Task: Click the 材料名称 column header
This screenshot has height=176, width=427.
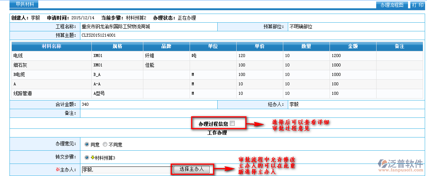Action: point(52,46)
